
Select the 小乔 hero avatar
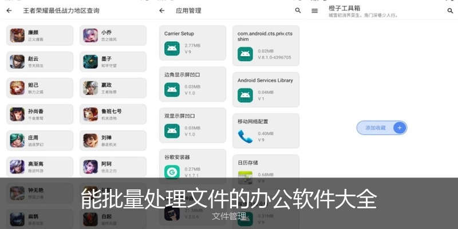[90, 35]
